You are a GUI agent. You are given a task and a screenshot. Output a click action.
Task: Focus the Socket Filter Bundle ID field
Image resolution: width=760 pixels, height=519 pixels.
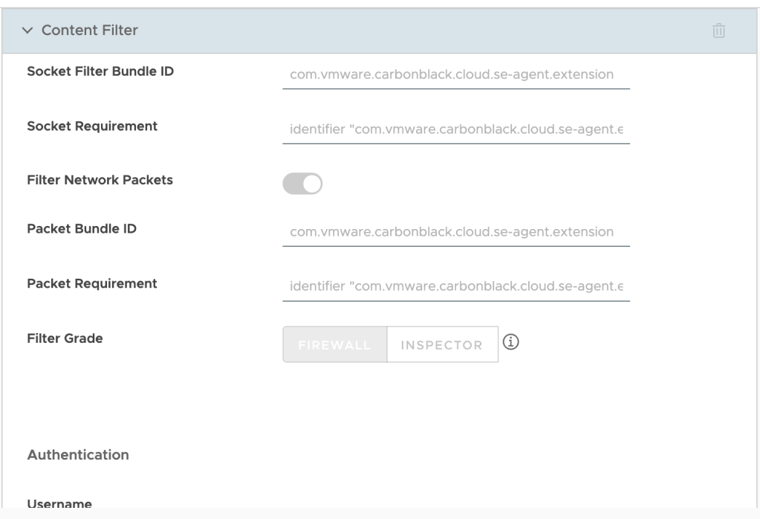(x=455, y=74)
